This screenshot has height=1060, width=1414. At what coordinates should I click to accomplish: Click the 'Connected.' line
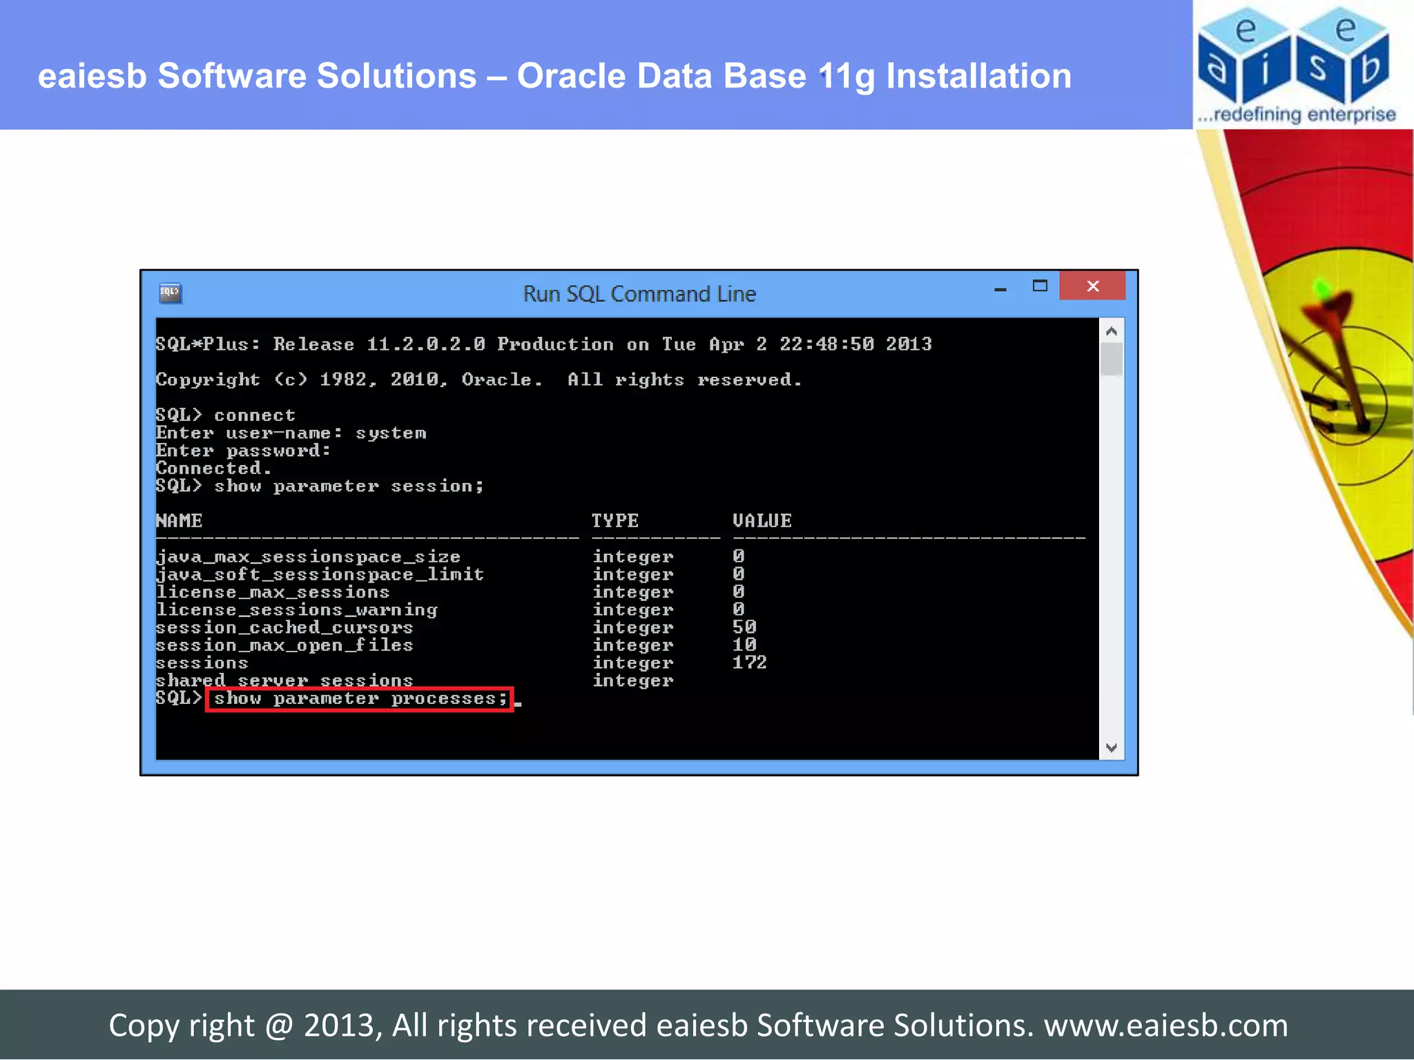click(x=214, y=468)
